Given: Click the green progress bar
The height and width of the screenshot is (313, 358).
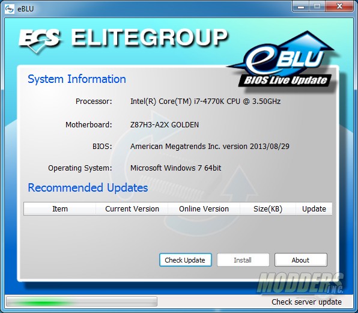Looking at the screenshot, I should [x=82, y=302].
